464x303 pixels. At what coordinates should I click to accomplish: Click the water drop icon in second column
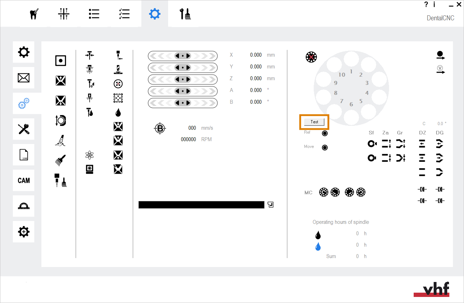coord(118,113)
